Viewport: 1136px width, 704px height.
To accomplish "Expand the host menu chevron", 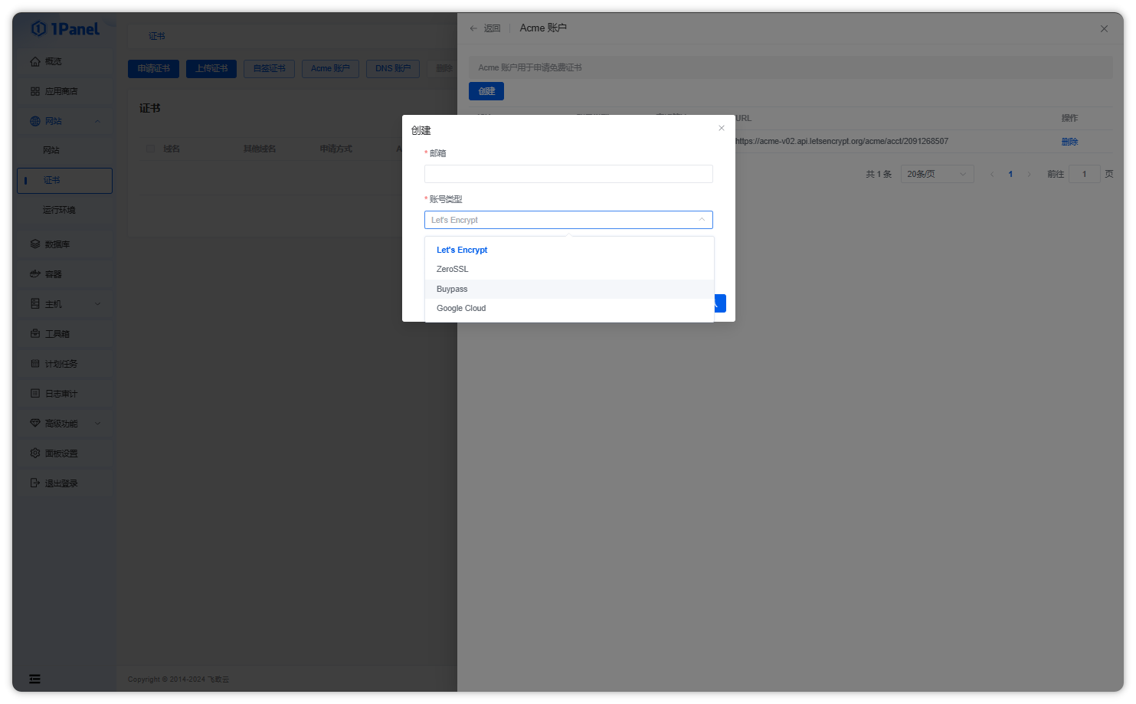I will (97, 304).
